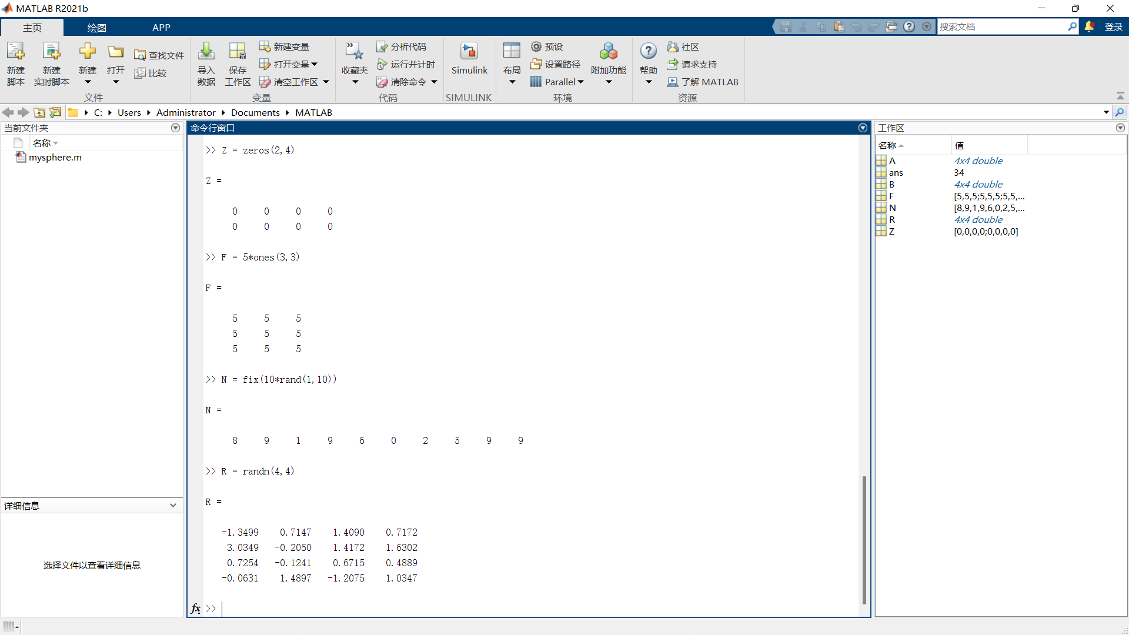Switch to Home (主页) tab
The height and width of the screenshot is (635, 1129).
(32, 28)
